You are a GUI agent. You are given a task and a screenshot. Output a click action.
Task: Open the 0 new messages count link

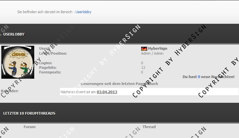199,77
